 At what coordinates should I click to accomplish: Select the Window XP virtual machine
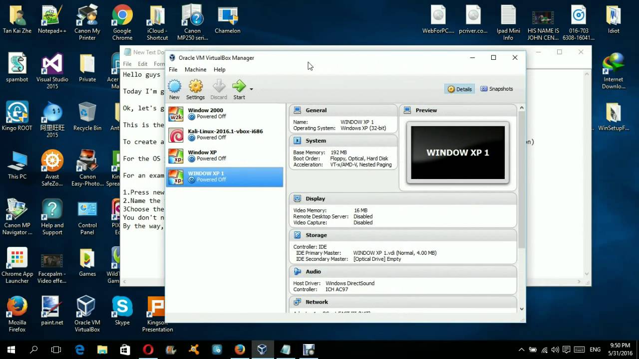click(225, 156)
